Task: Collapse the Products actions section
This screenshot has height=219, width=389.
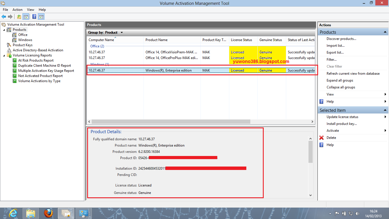Action: tap(385, 32)
